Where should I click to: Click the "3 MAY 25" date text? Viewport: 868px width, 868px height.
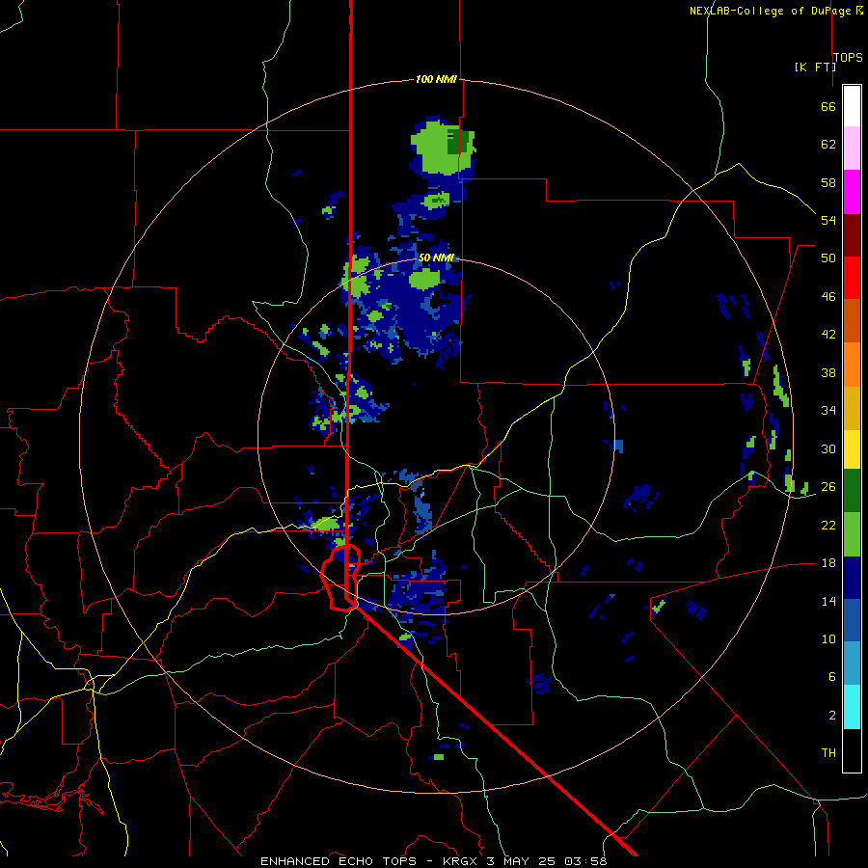coord(523,861)
